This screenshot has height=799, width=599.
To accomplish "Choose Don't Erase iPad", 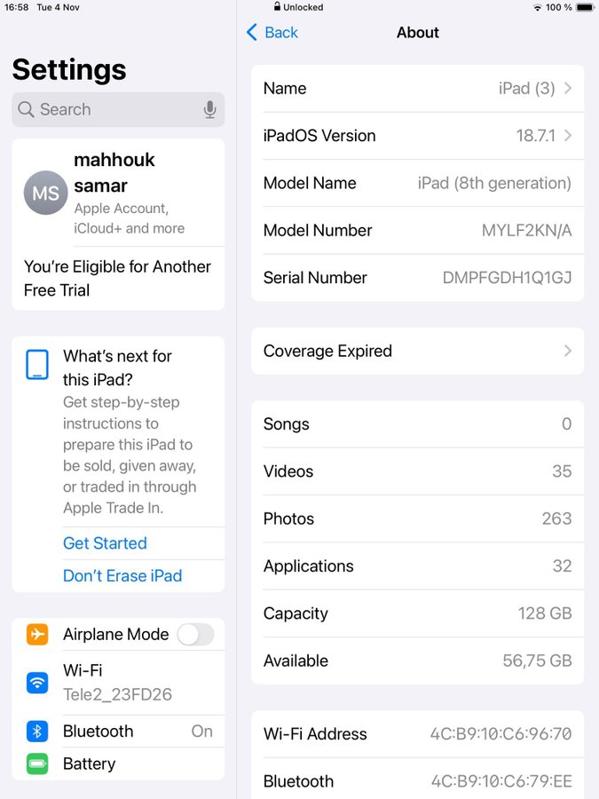I will coord(122,576).
